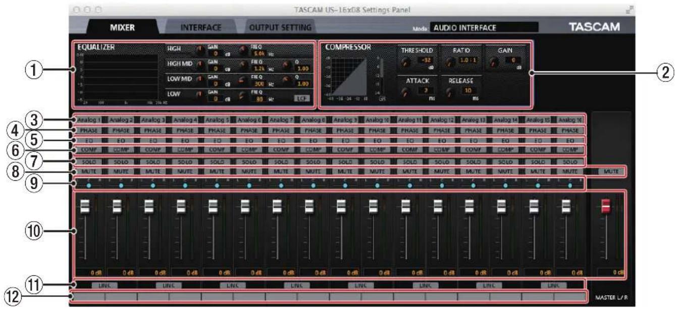Select the Analog 5 channel button
Image resolution: width=678 pixels, height=309 pixels.
(217, 121)
